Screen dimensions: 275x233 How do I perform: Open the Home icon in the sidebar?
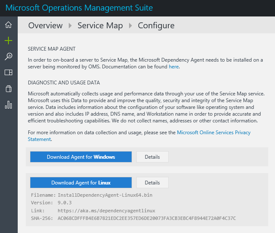coord(8,25)
